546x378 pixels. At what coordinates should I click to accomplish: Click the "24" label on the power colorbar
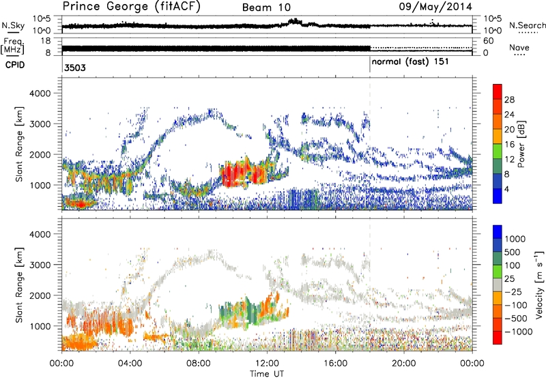[509, 115]
